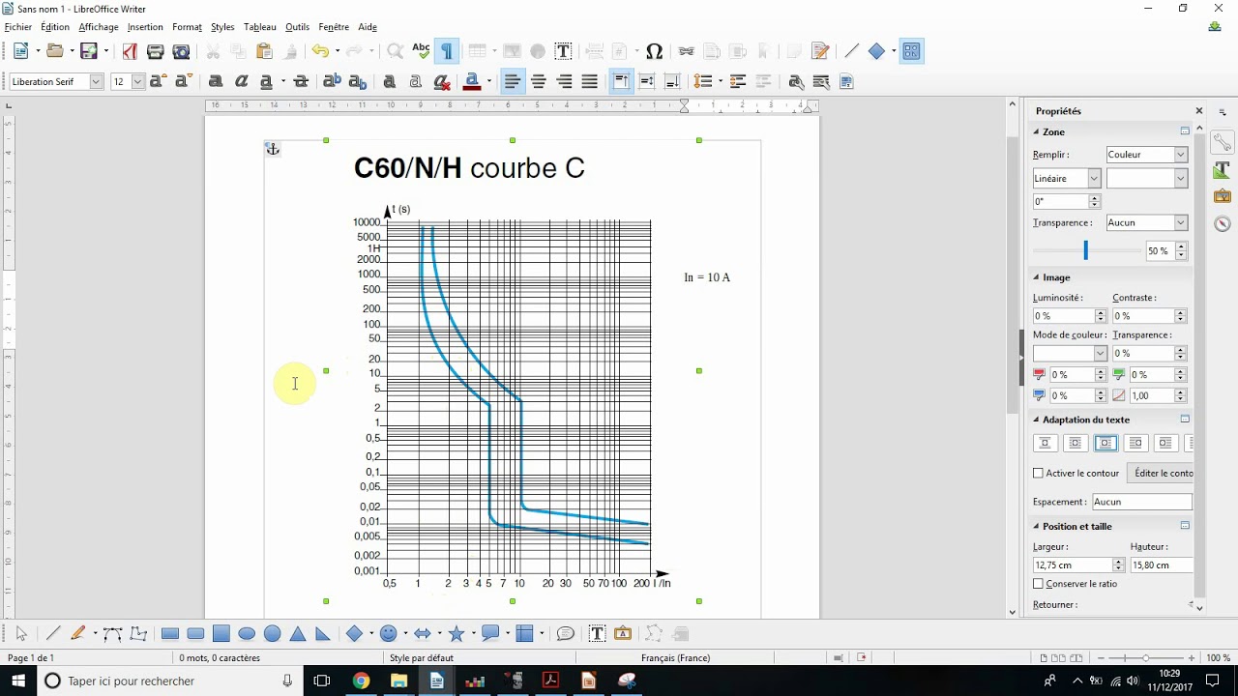Open font size 12 dropdown
The height and width of the screenshot is (696, 1238).
[138, 82]
